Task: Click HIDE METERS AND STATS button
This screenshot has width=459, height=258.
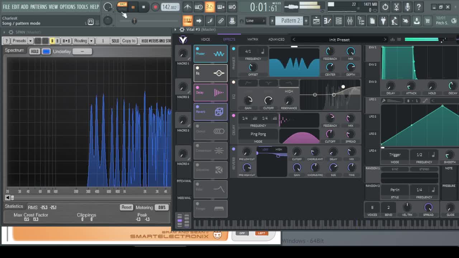Action: pos(156,41)
